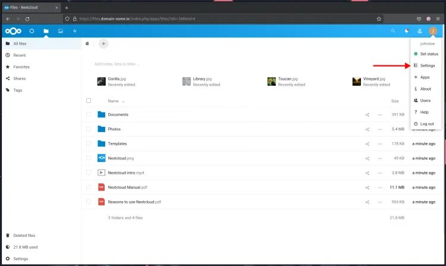Open more actions for Photos

pos(380,129)
